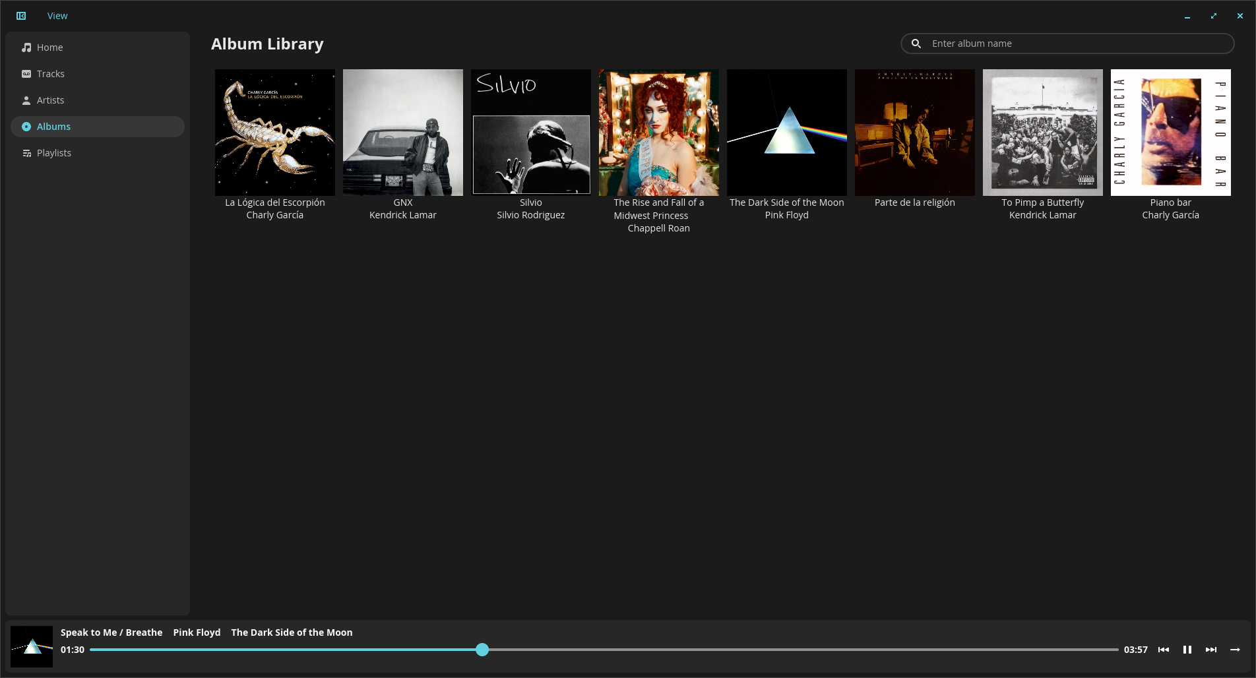Skip to the previous track
Screen dimensions: 1256x678
[1164, 650]
